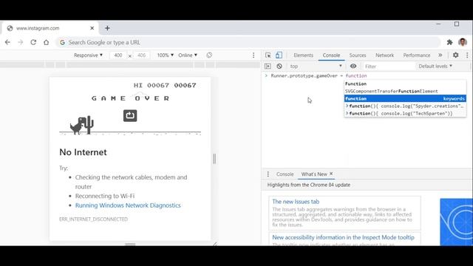Choose the Function autocomplete suggestion
The image size is (473, 266).
[405, 83]
